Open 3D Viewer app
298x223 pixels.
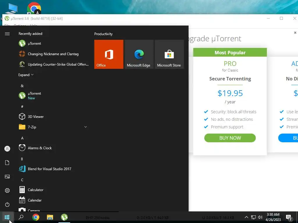click(x=53, y=116)
